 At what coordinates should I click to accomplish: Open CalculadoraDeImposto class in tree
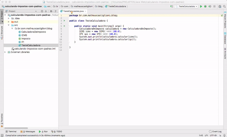point(32,32)
